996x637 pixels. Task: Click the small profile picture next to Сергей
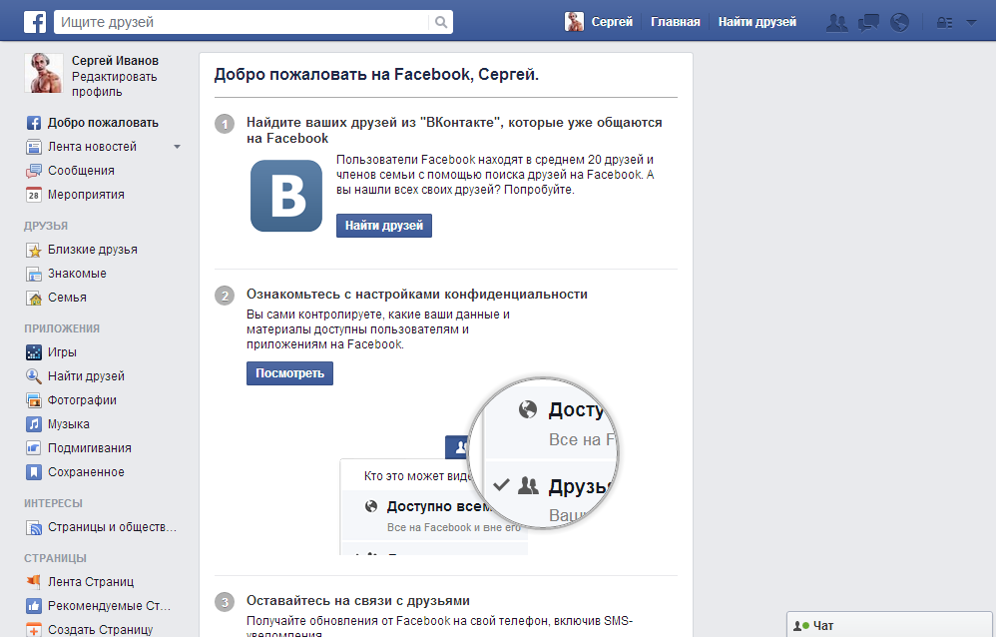click(x=574, y=22)
